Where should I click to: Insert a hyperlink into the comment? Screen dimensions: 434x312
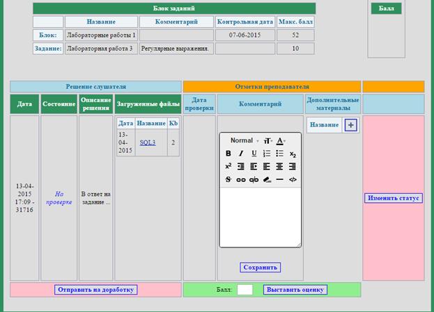[x=241, y=179]
